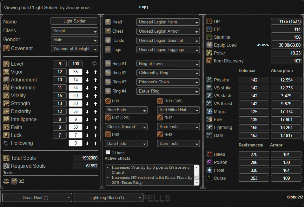
Task: Click the Required Souls value 61592
Action: click(85, 166)
